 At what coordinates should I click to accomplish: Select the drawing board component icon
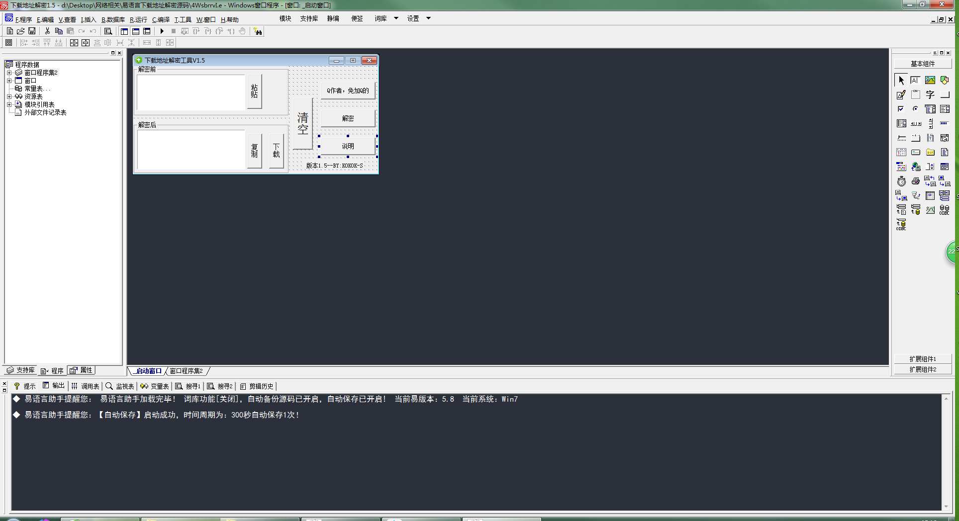point(901,94)
